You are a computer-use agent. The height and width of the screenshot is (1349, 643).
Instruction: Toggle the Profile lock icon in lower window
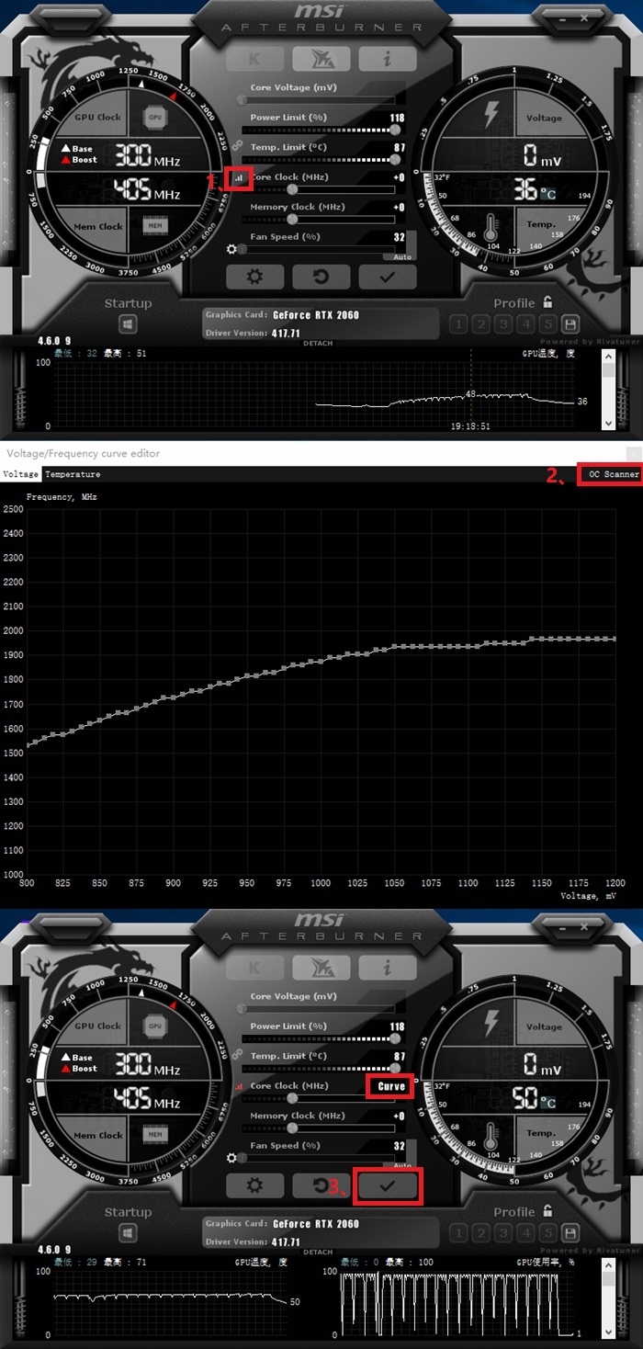click(x=547, y=1211)
